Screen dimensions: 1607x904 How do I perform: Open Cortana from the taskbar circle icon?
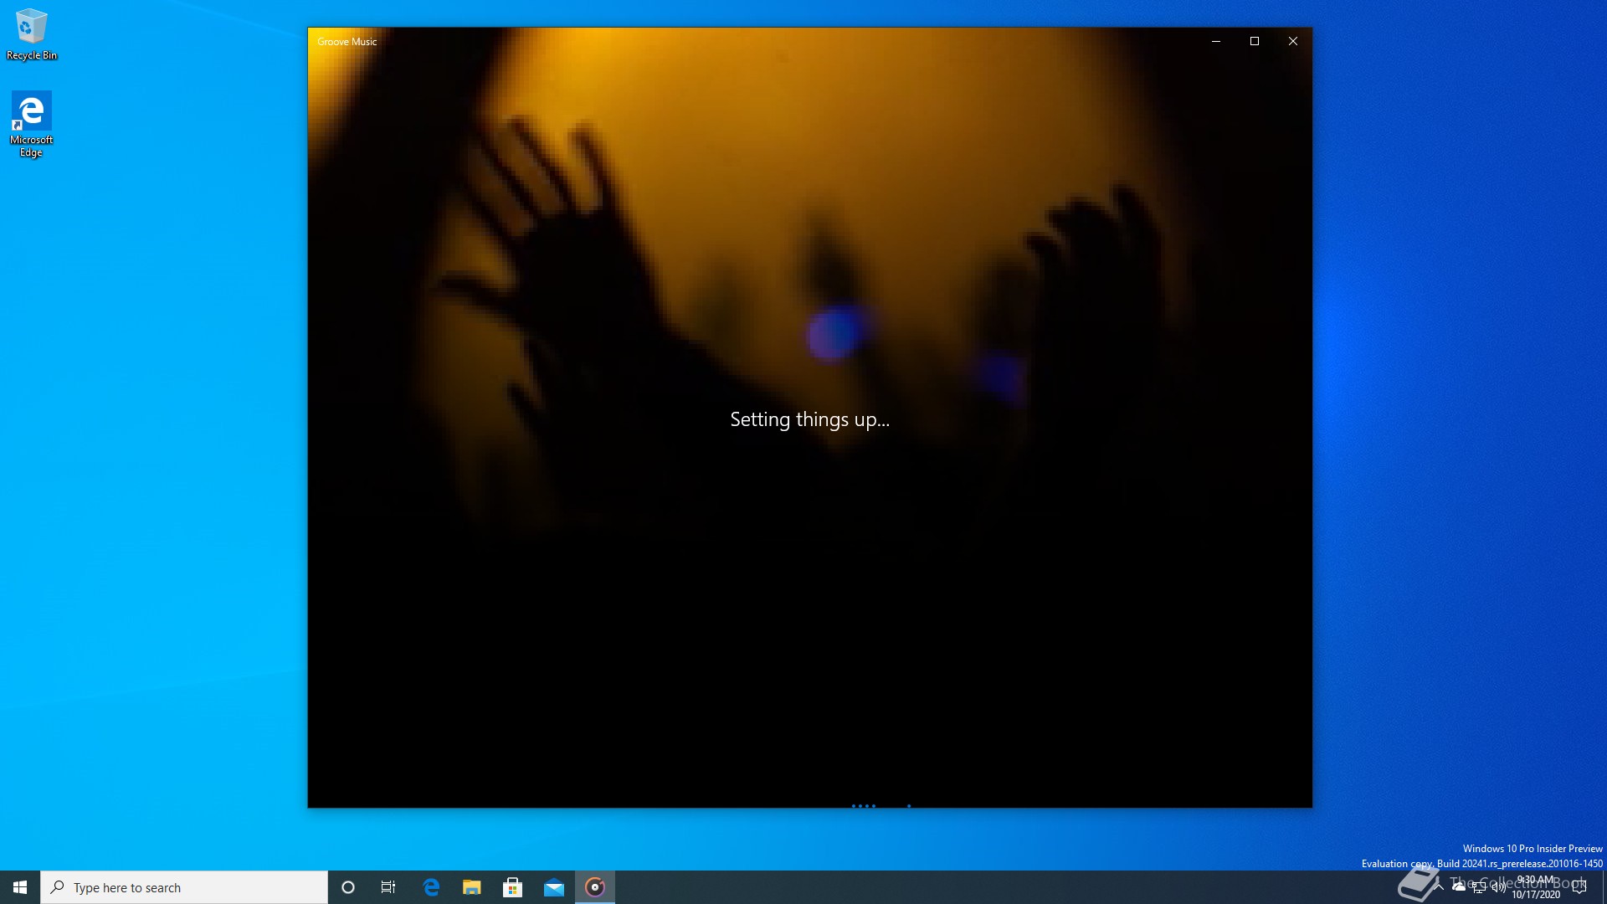point(348,887)
